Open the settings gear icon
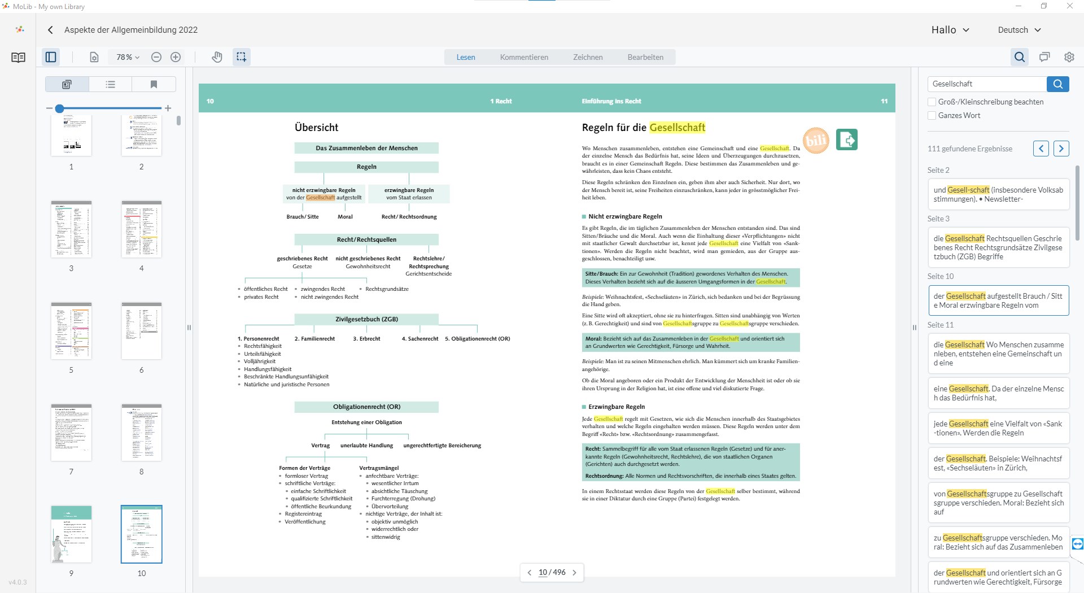 pos(1069,57)
